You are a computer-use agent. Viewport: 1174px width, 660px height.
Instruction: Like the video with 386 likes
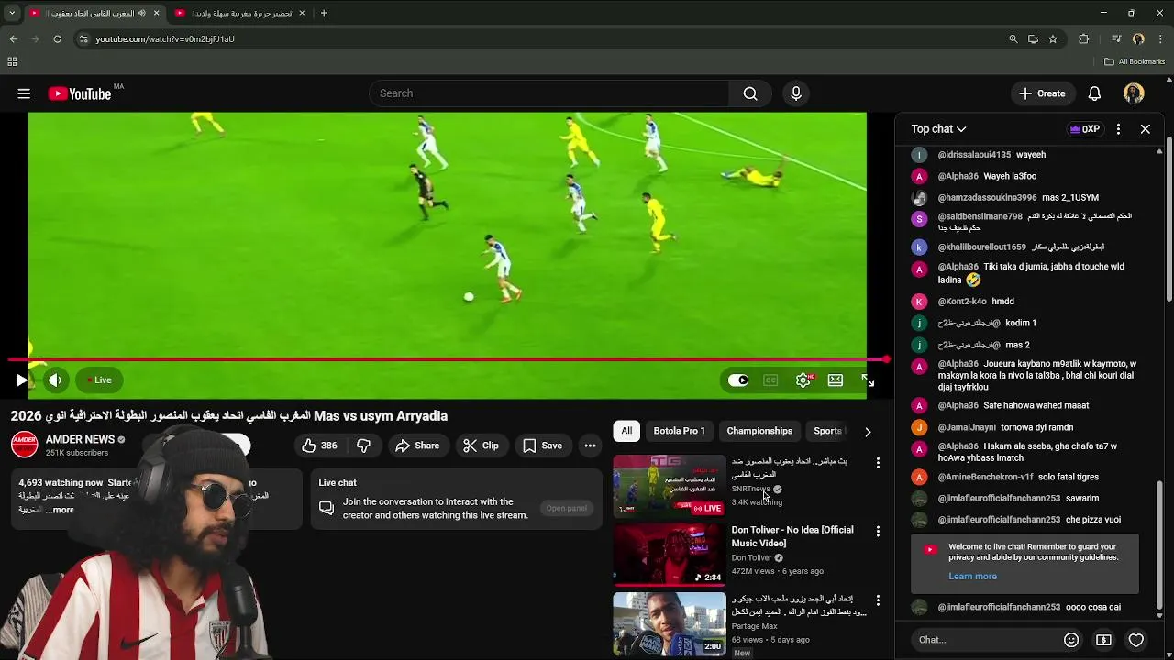tap(319, 445)
